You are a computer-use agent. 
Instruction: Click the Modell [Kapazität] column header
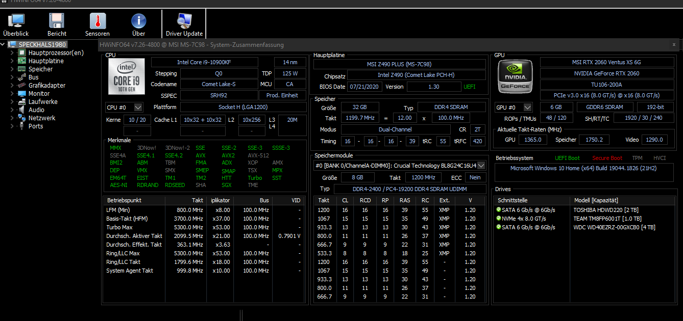pyautogui.click(x=623, y=200)
